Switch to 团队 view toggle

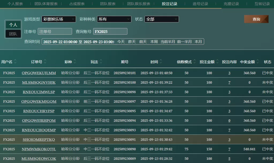point(13,34)
